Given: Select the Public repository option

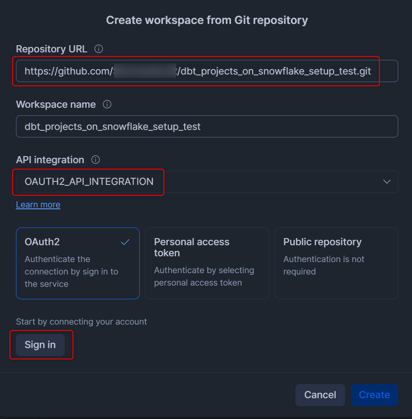Looking at the screenshot, I should tap(336, 263).
